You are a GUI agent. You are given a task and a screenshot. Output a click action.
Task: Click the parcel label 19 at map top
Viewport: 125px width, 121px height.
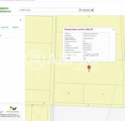[89, 16]
